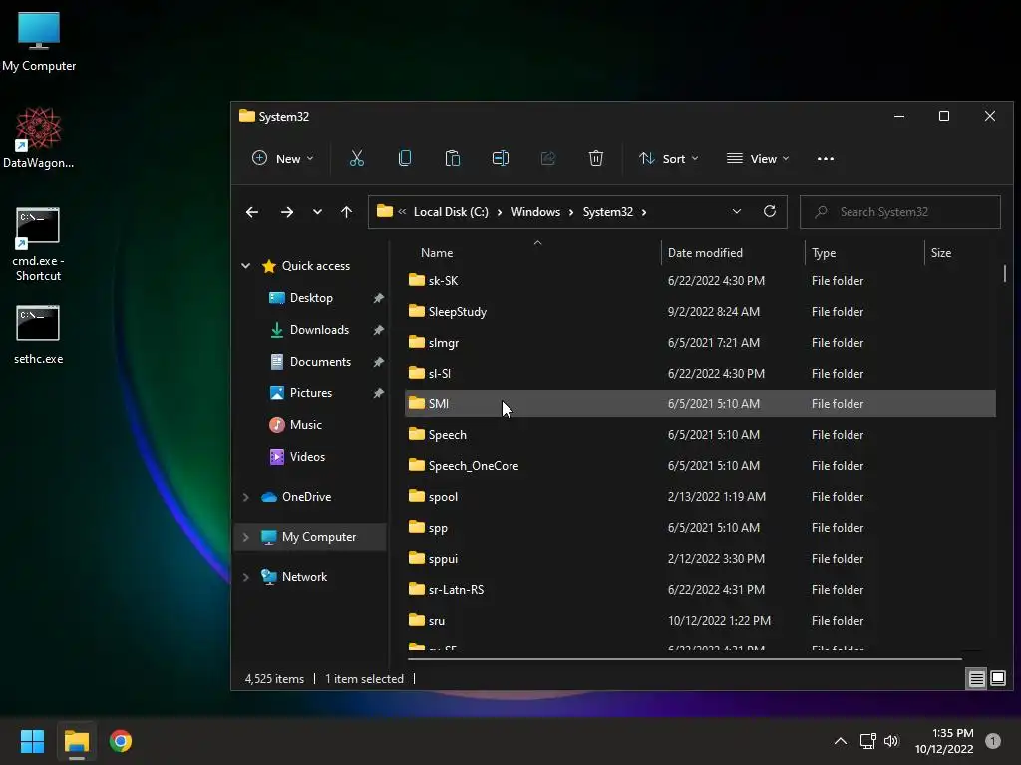Open the Windows Start menu
1021x765 pixels.
(x=32, y=741)
